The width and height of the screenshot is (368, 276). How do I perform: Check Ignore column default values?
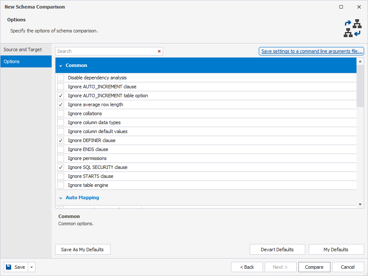coord(61,131)
